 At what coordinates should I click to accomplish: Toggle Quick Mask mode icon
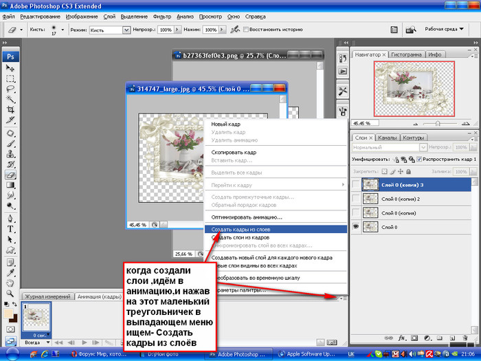(x=10, y=329)
